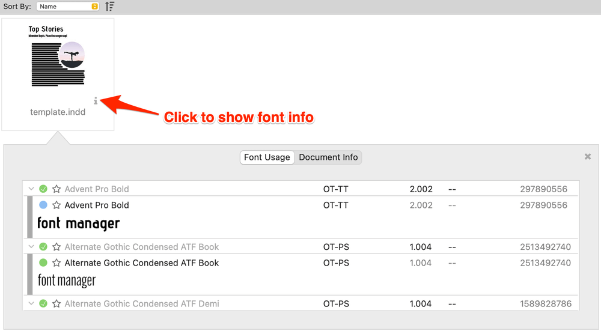Click the Advent Pro Bold 'font manager' preview

79,223
